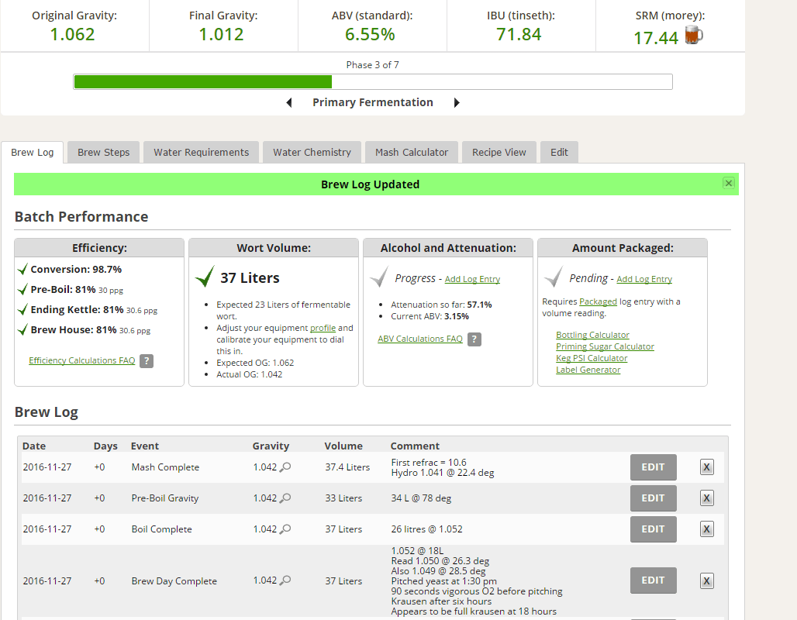Viewport: 797px width, 620px height.
Task: Add Log Entry under Amount Packaged
Action: [x=644, y=279]
